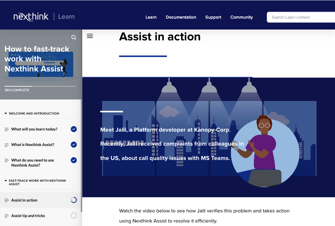Click completed checkmark for What will you learn today

coord(74,129)
